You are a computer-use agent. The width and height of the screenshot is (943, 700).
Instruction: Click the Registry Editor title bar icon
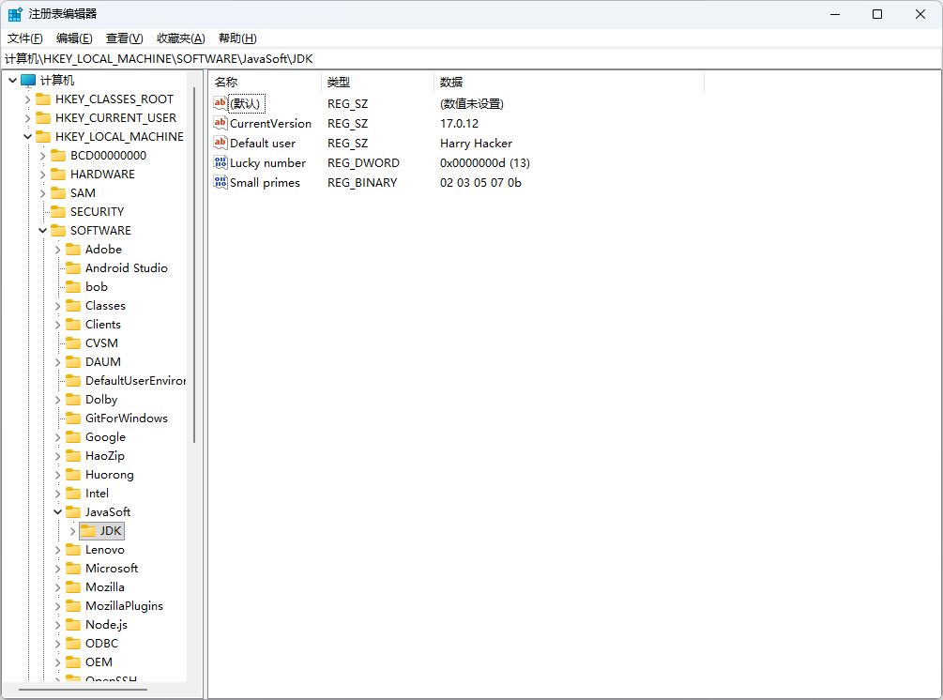pyautogui.click(x=15, y=14)
